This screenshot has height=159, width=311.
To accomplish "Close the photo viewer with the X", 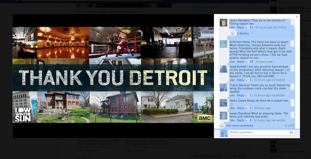I will [297, 17].
